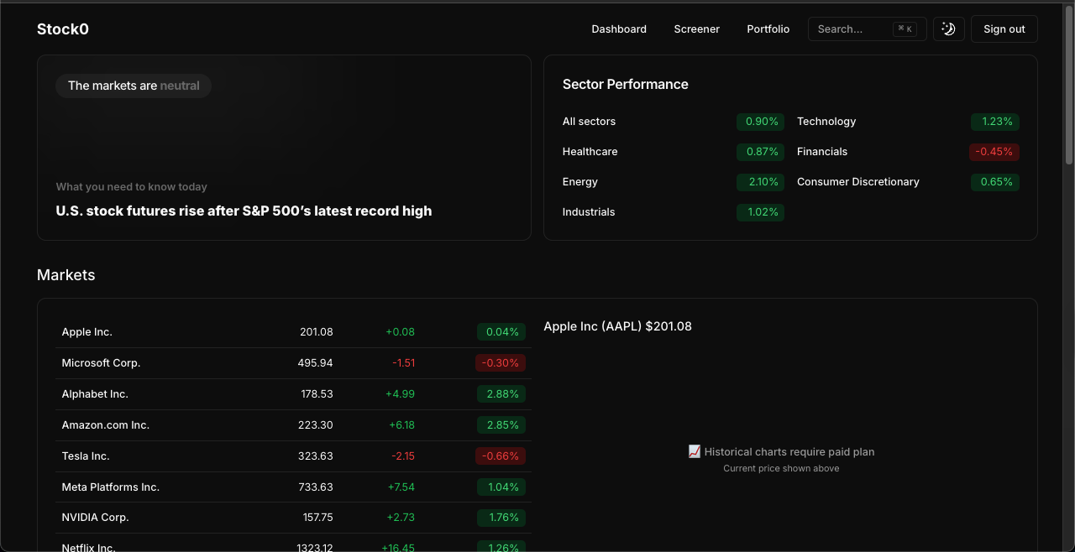Click Tesla's -0.66% change badge
Image resolution: width=1075 pixels, height=552 pixels.
point(501,456)
